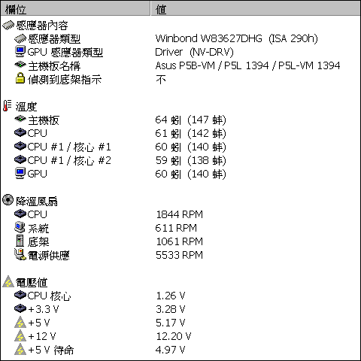Select the 感應器內容 section chip icon
This screenshot has height=361, width=361.
tap(8, 25)
